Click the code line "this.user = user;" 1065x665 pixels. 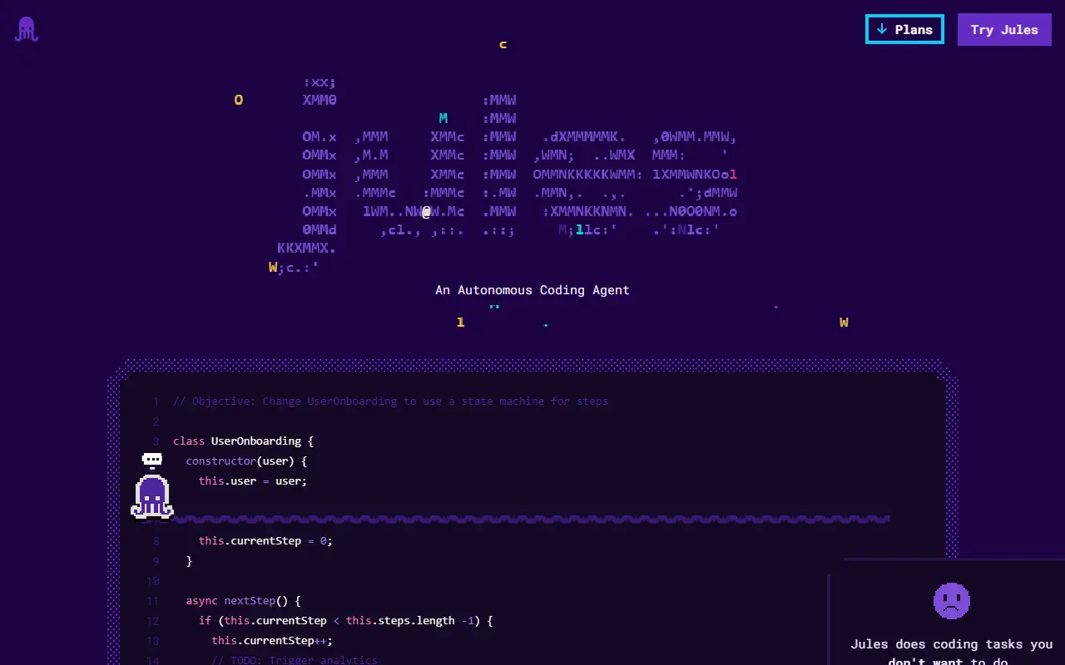[x=253, y=480]
